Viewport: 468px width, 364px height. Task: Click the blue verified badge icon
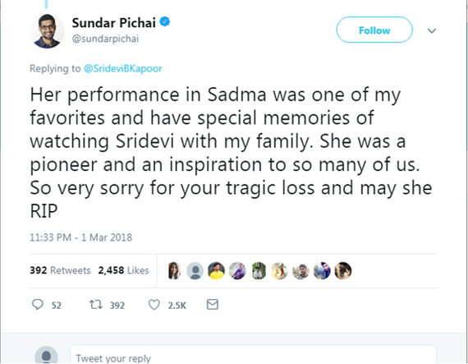click(x=165, y=22)
